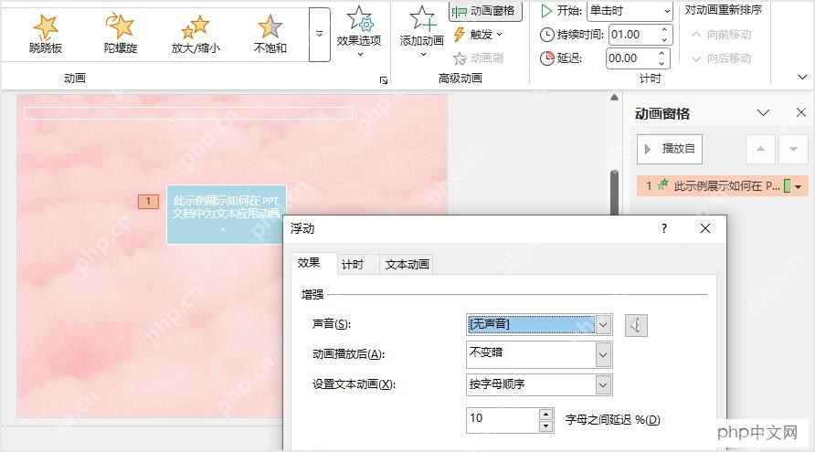Decrease 持续时间 duration with down arrow
The image size is (815, 452).
click(664, 39)
